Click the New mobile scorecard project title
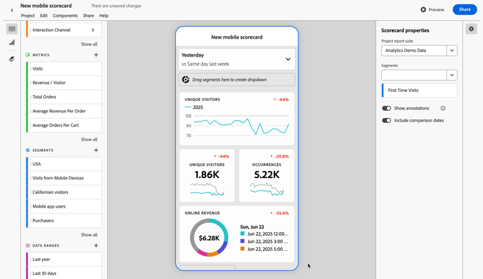The image size is (483, 279). pos(46,6)
